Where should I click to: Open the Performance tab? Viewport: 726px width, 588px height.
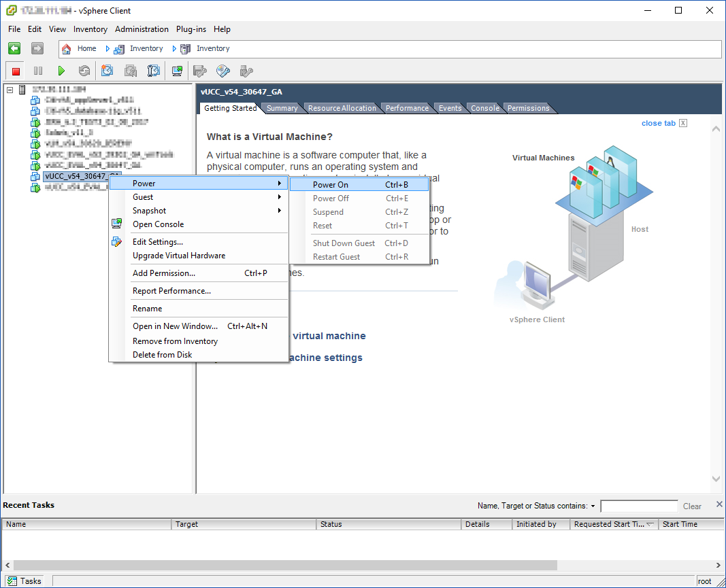[x=407, y=108]
